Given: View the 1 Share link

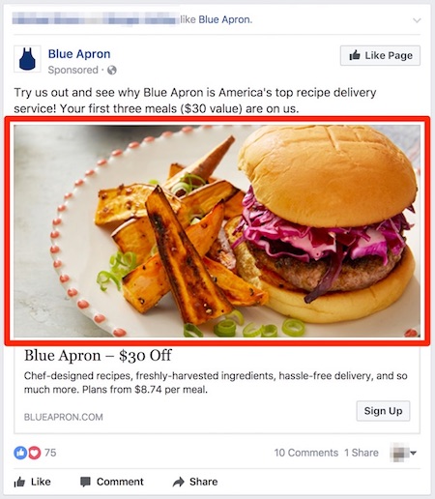Looking at the screenshot, I should click(x=362, y=453).
